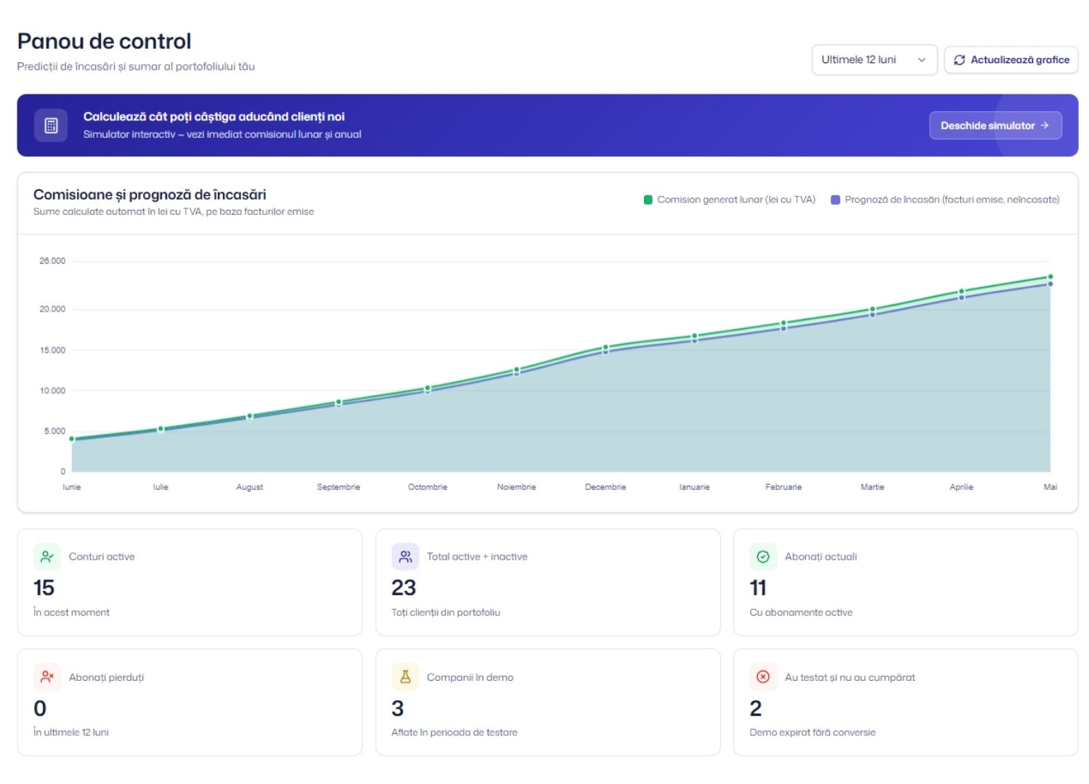The width and height of the screenshot is (1089, 784).
Task: Click the calculator icon in the banner
Action: [51, 126]
